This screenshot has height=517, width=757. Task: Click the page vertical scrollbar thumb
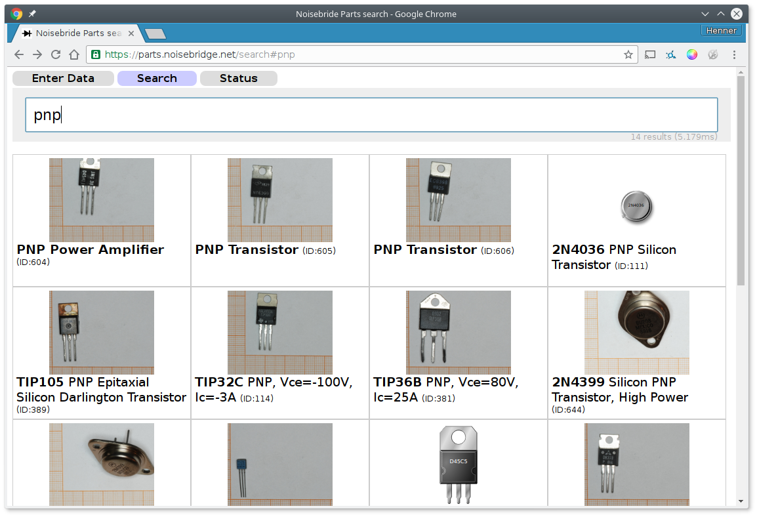(741, 180)
